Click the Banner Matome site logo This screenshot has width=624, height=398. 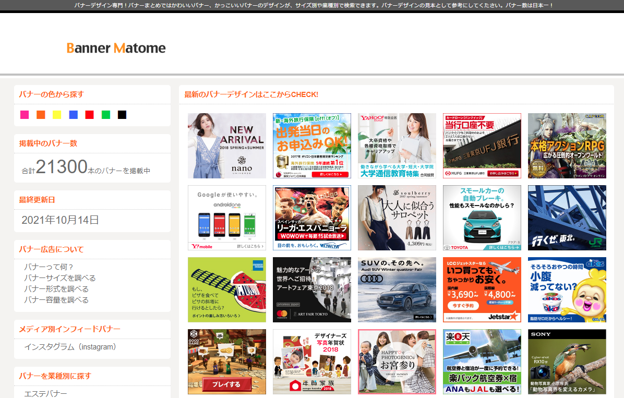(x=116, y=48)
